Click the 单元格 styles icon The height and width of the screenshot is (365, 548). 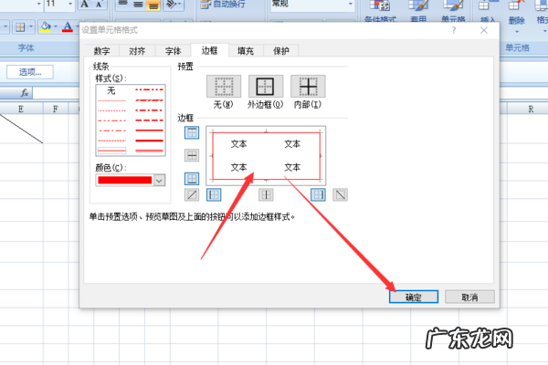pyautogui.click(x=453, y=6)
